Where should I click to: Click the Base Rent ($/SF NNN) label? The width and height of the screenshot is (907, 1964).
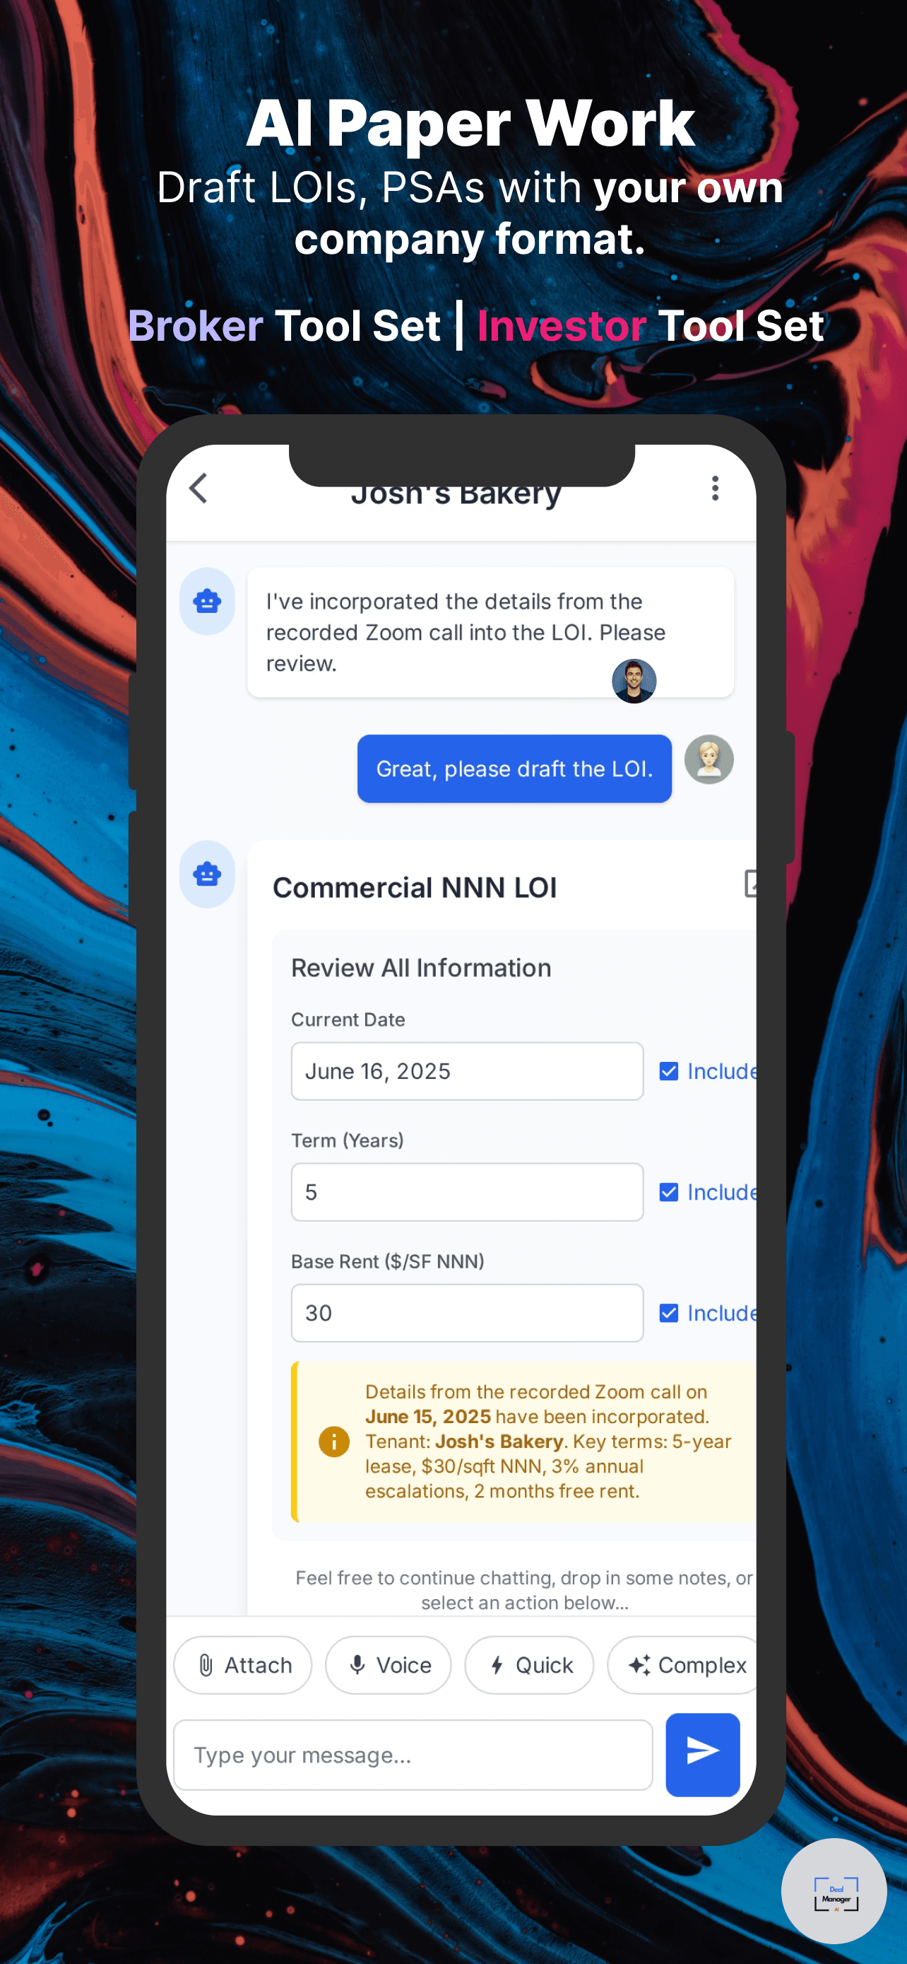coord(388,1261)
